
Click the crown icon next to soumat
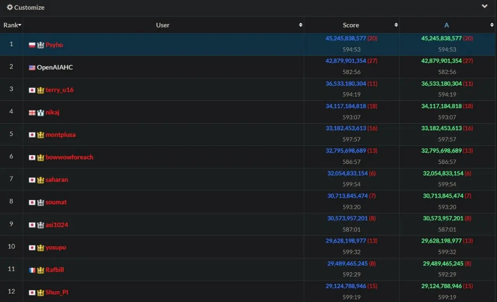[40, 202]
